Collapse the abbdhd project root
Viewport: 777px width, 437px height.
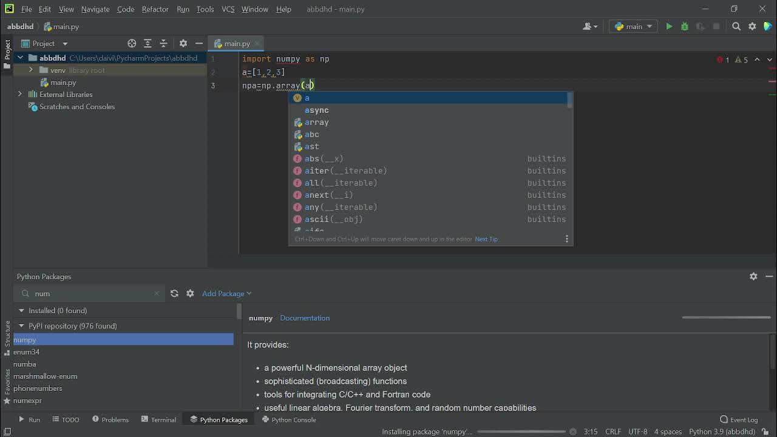click(x=20, y=58)
